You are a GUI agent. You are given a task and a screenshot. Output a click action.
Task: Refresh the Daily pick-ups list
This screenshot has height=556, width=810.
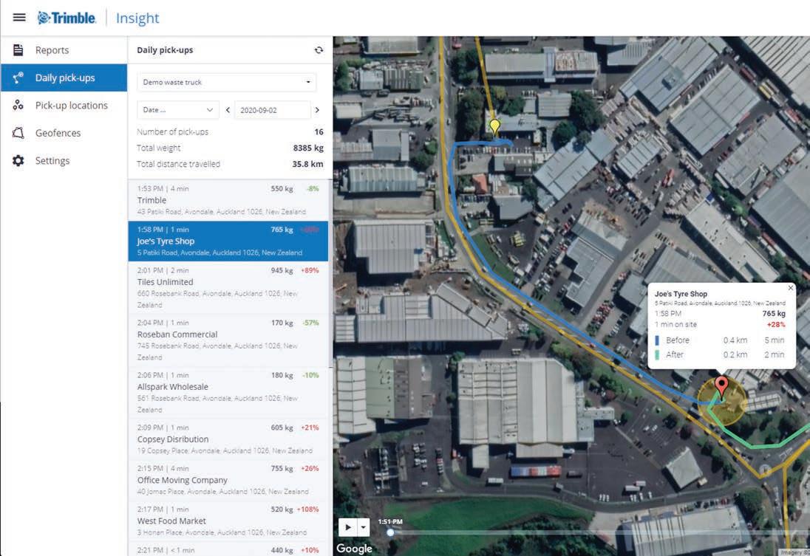[x=319, y=50]
